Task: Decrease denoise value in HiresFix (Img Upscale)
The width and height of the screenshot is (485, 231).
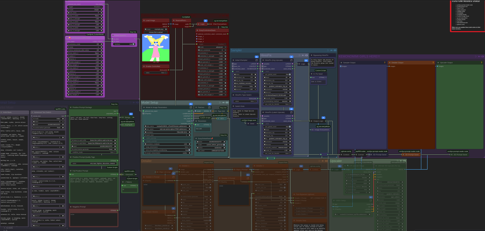Action: point(264,92)
